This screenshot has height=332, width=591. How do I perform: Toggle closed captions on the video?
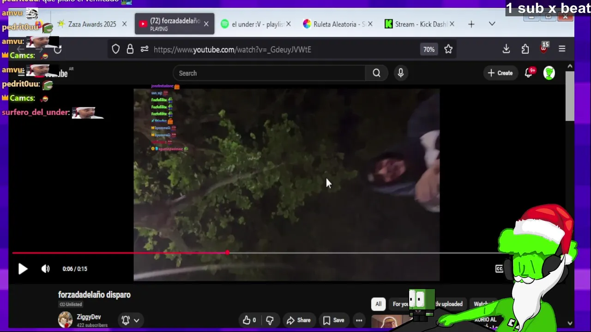tap(499, 269)
